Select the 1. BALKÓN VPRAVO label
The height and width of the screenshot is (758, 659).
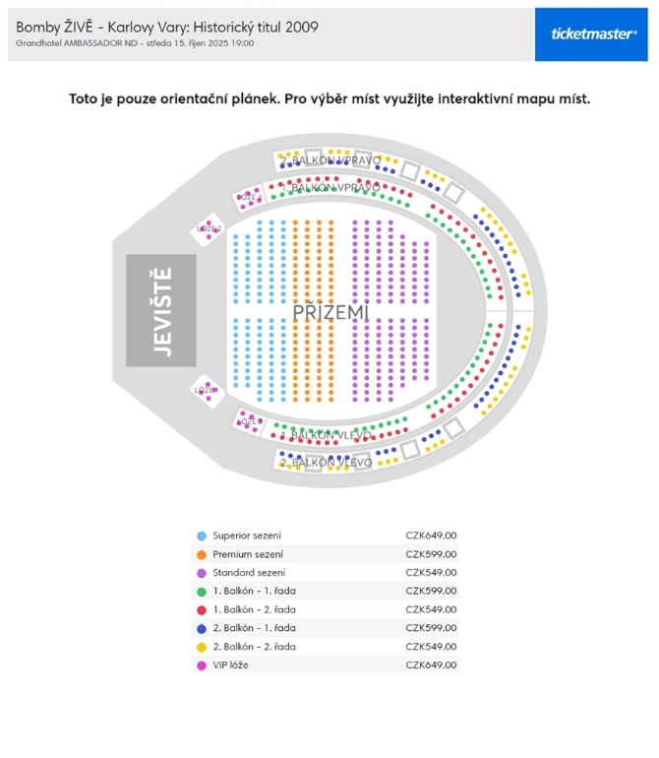tap(329, 186)
